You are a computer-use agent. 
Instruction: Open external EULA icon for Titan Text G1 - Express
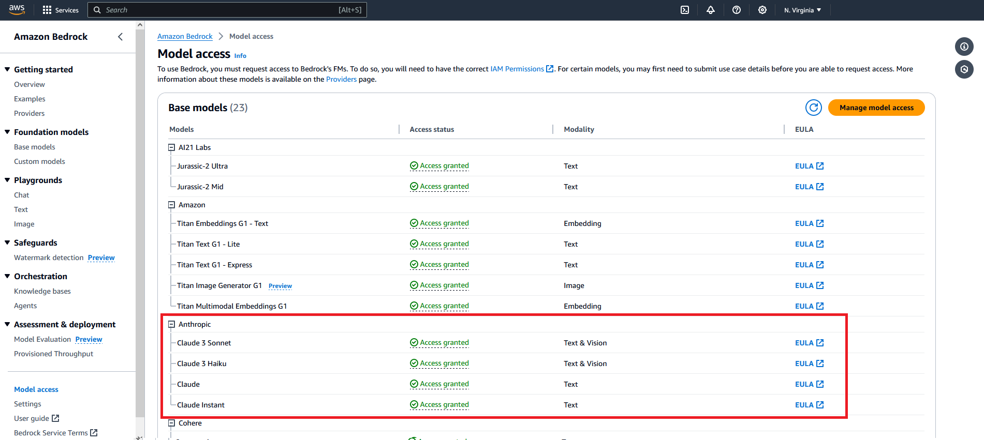[x=820, y=265]
